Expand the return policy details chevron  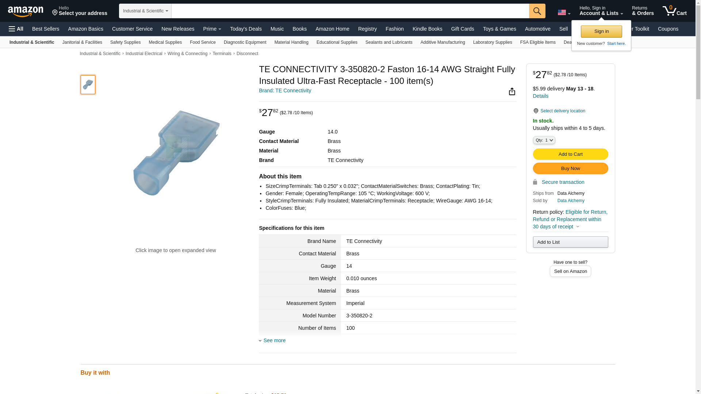tap(578, 227)
